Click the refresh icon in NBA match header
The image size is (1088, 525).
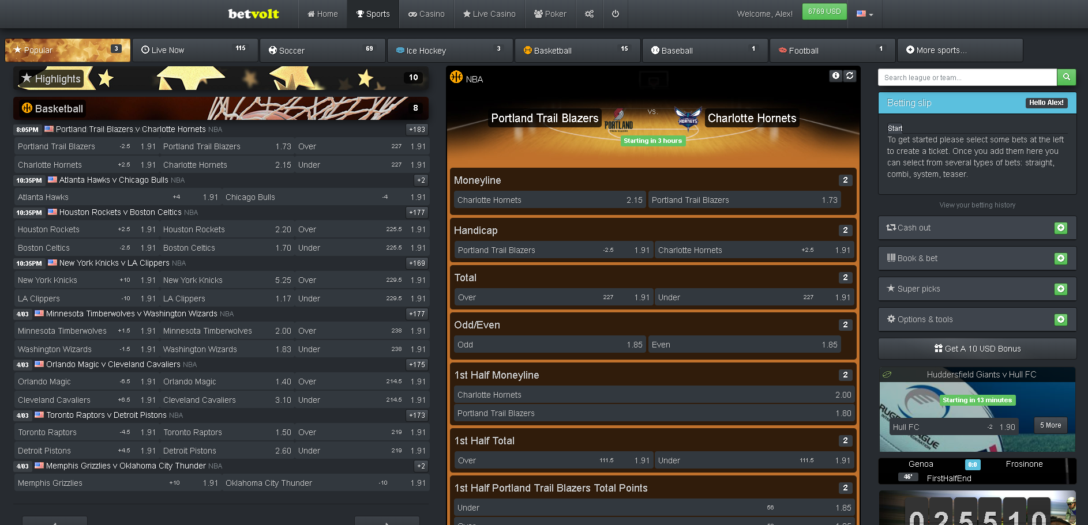(x=850, y=75)
